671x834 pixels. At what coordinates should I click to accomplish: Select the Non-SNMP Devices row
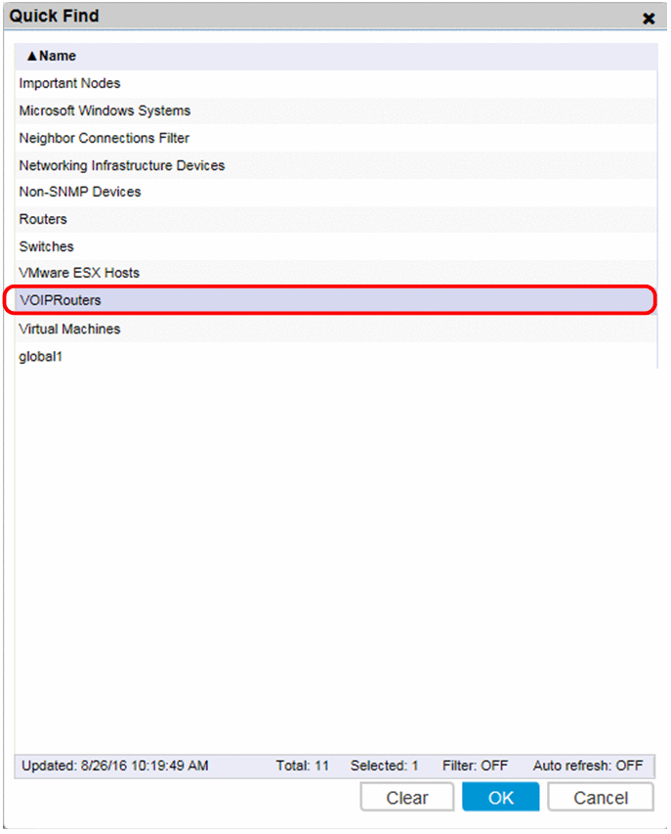coord(80,192)
